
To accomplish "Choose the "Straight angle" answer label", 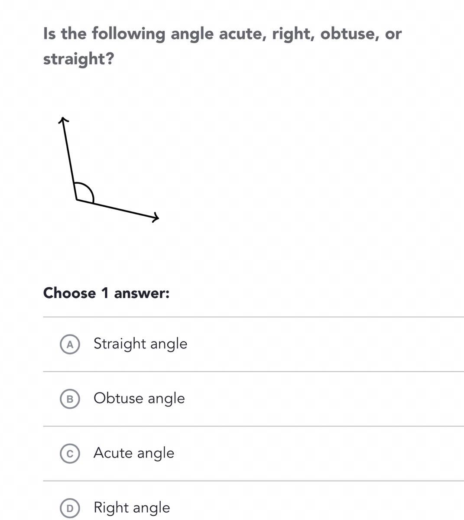I will (140, 344).
